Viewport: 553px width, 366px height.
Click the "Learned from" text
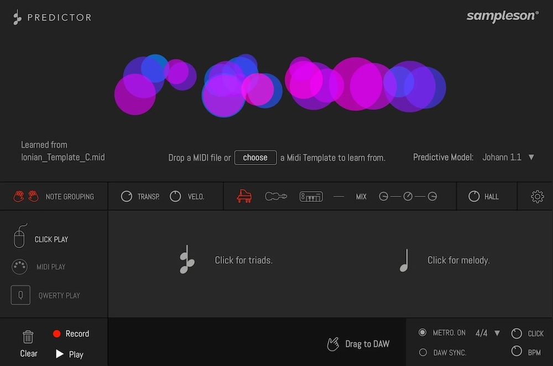pos(44,145)
